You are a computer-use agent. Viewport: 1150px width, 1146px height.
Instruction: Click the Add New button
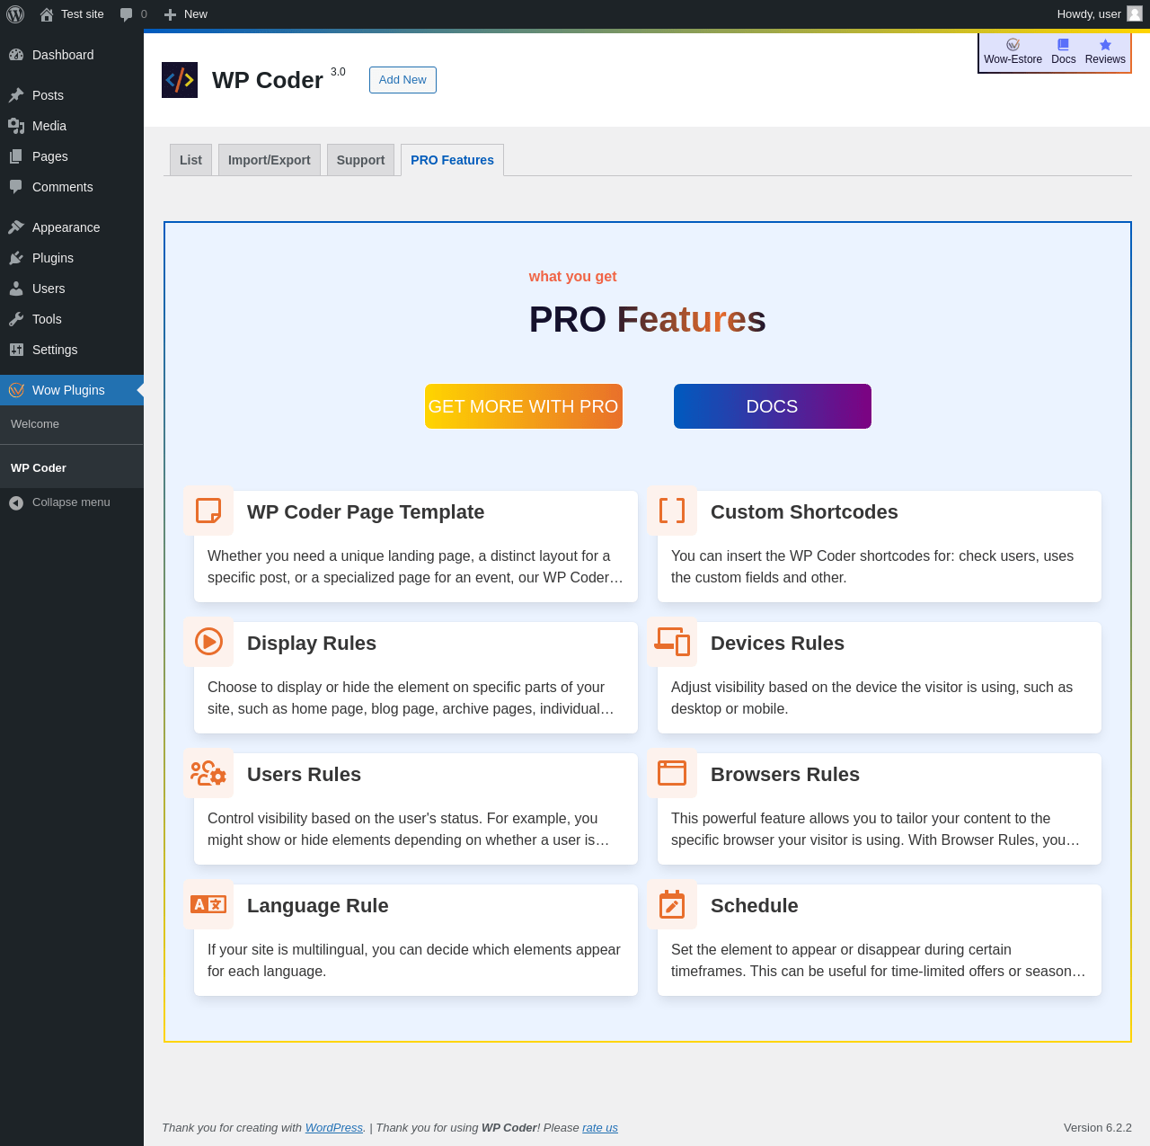pyautogui.click(x=402, y=80)
